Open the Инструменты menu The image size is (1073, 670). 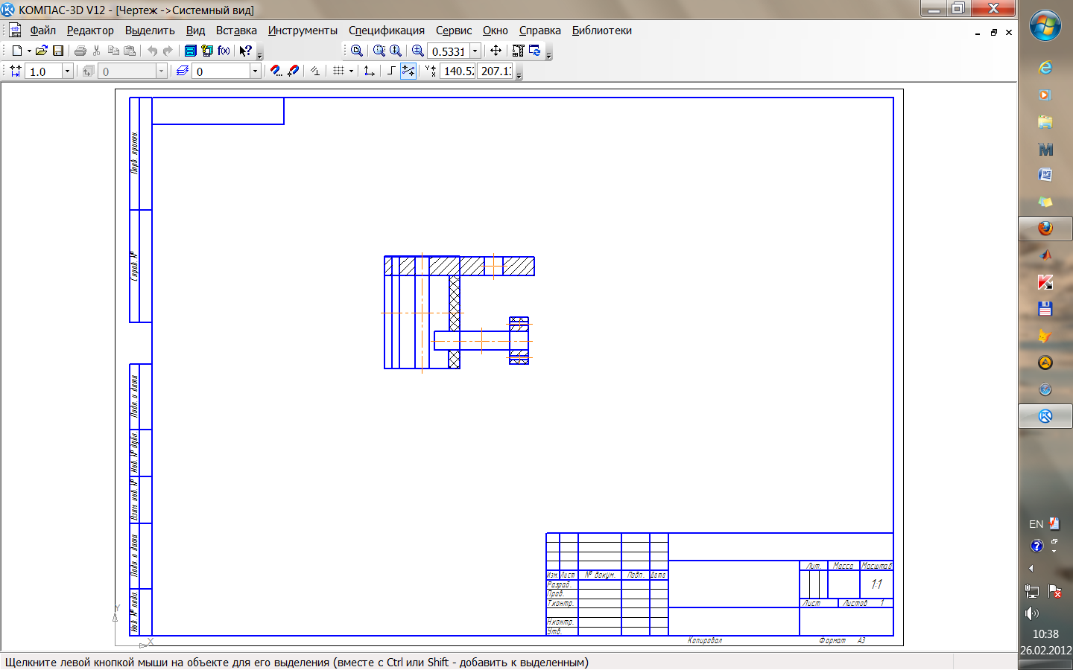coord(303,31)
